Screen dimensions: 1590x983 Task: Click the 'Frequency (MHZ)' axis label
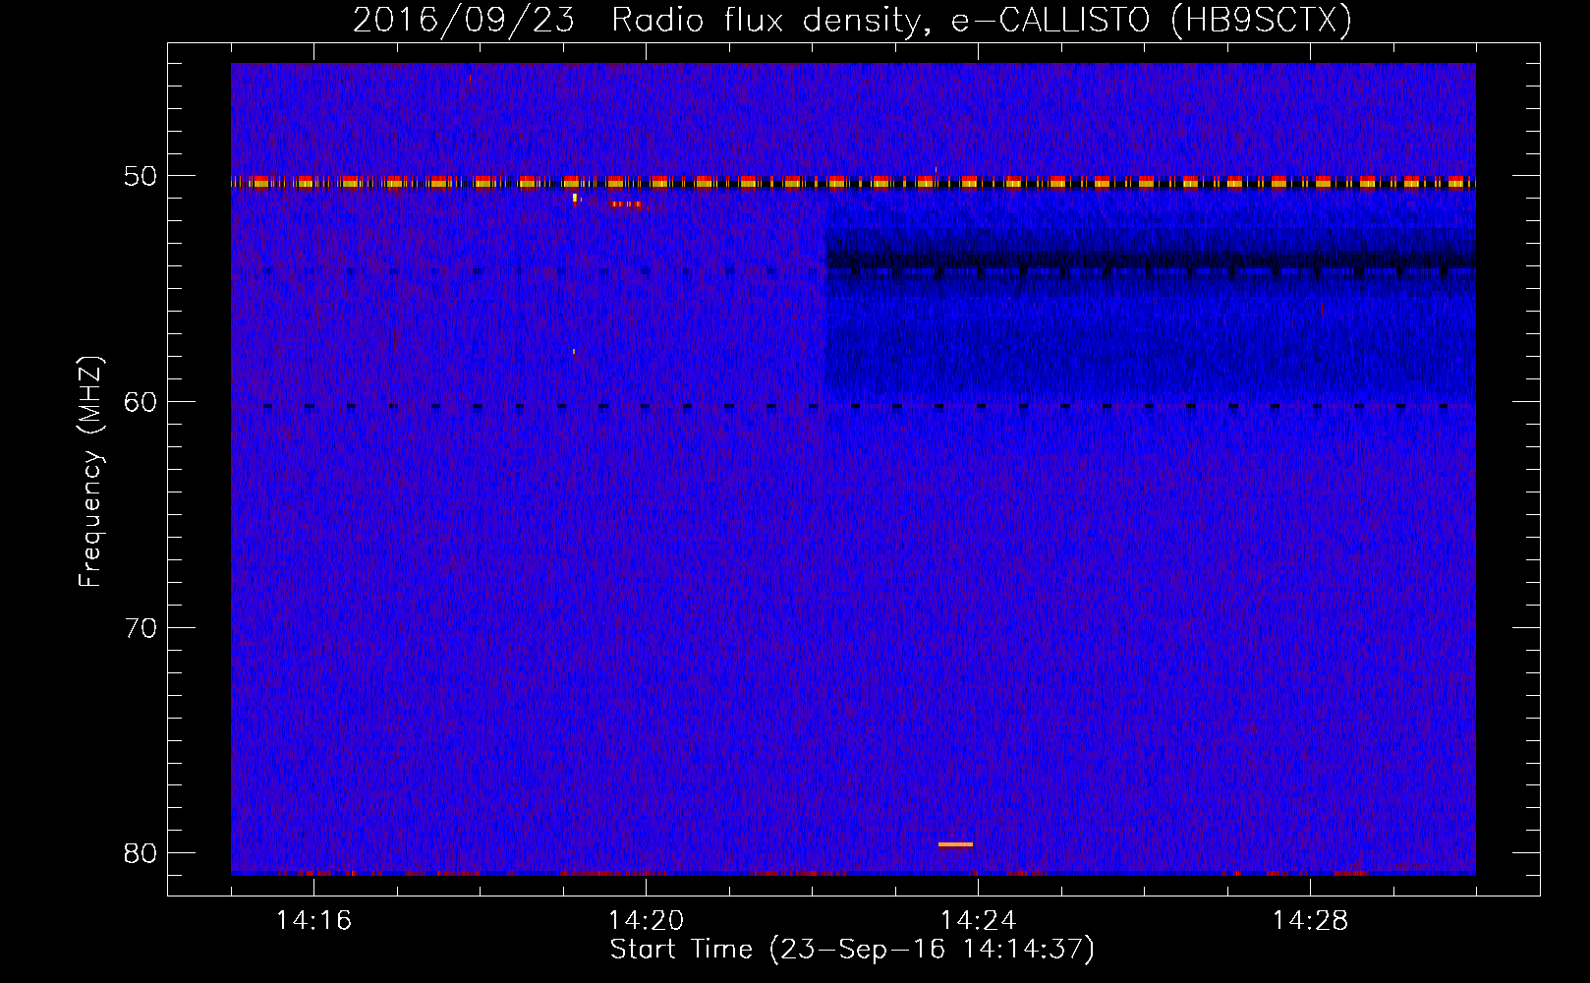[90, 472]
